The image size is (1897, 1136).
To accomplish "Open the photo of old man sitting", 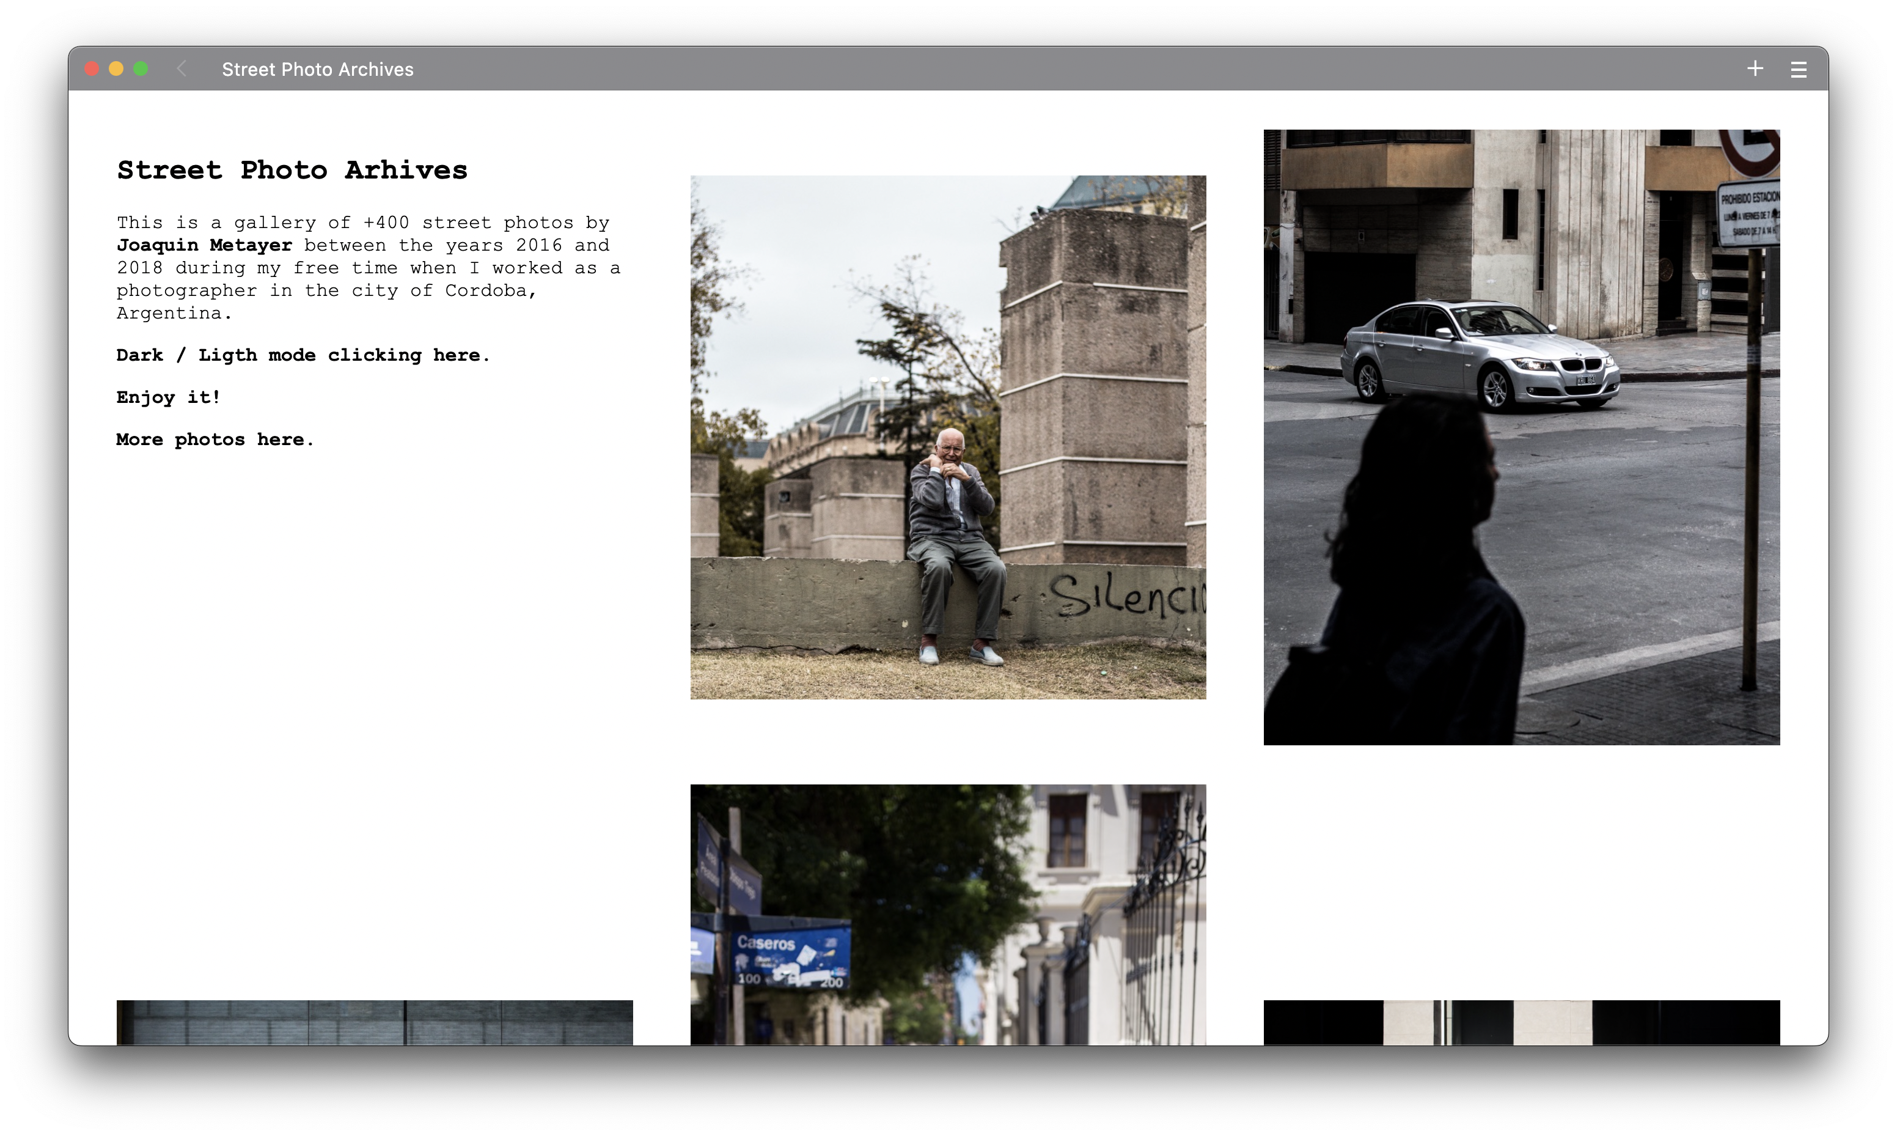I will coord(948,437).
